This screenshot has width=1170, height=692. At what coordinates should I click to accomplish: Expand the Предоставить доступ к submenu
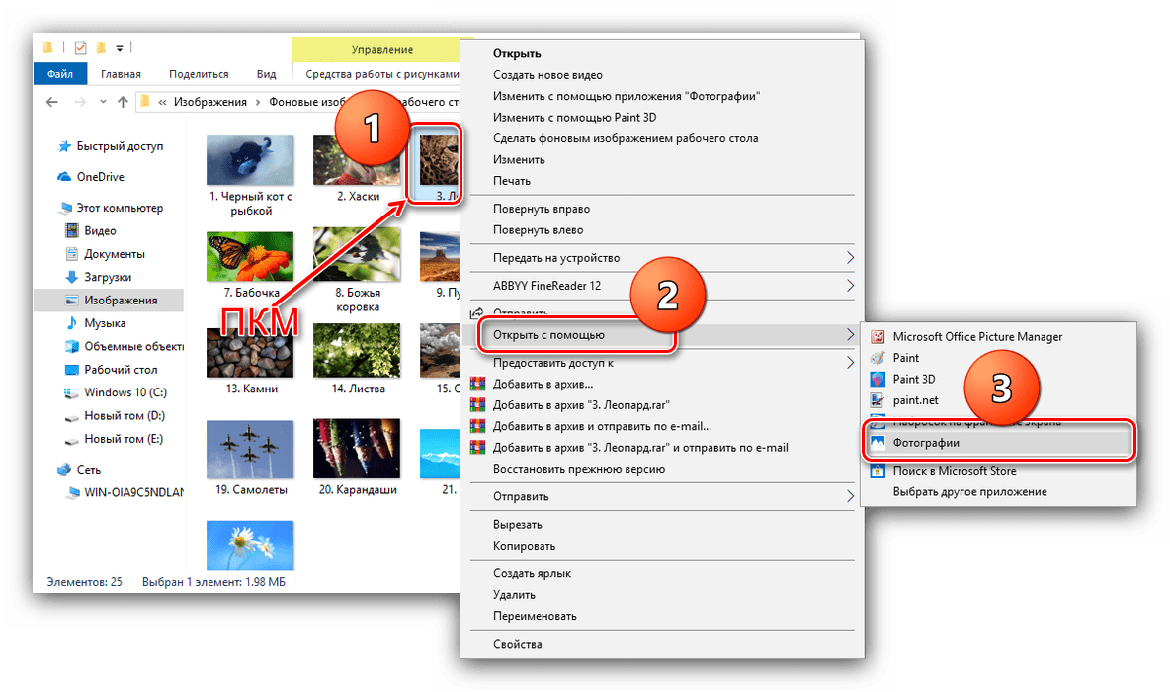[850, 363]
